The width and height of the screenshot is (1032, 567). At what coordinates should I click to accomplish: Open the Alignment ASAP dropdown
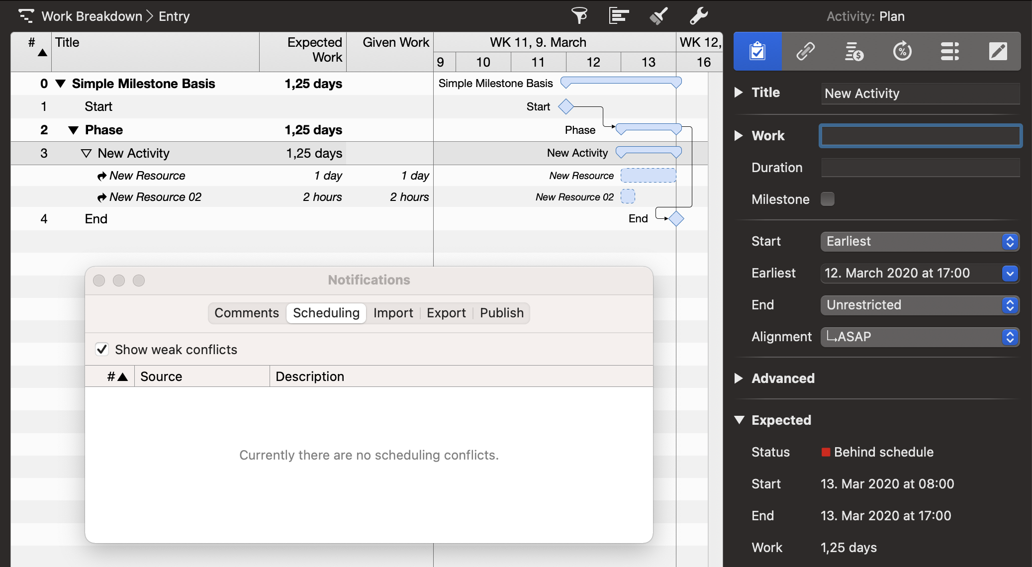tap(919, 337)
